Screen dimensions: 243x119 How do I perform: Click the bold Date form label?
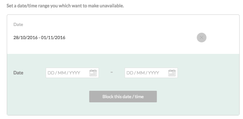point(18,73)
